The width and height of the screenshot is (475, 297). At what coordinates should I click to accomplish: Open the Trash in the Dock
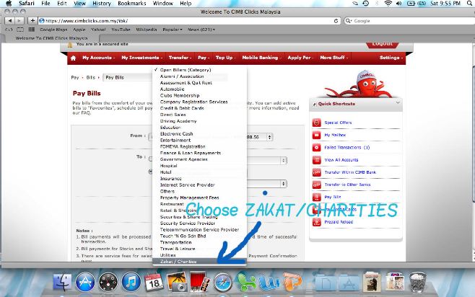click(x=417, y=282)
